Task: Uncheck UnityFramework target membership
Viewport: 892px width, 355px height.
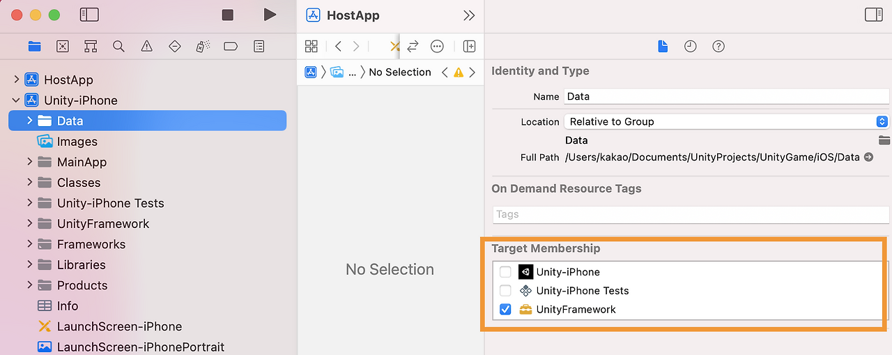Action: [x=505, y=309]
